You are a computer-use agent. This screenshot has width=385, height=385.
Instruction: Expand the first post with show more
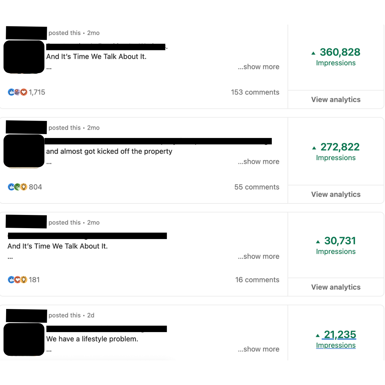click(x=259, y=67)
